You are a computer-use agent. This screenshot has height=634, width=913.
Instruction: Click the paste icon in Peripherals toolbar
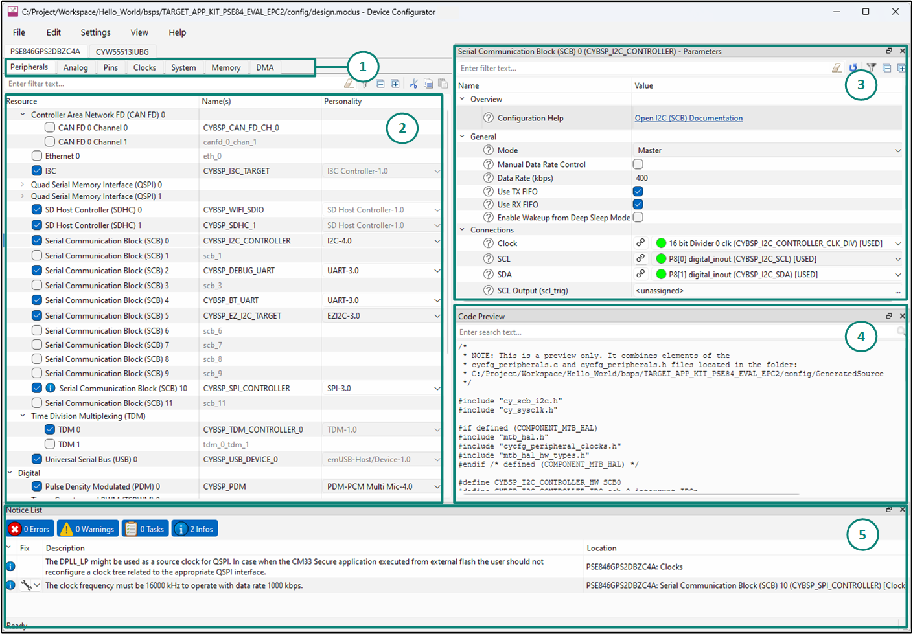[x=443, y=84]
